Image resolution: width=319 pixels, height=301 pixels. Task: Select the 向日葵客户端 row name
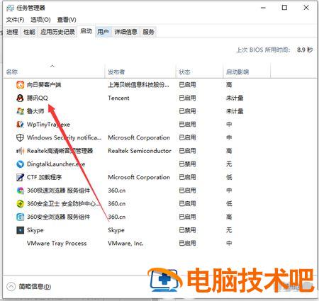pos(44,84)
